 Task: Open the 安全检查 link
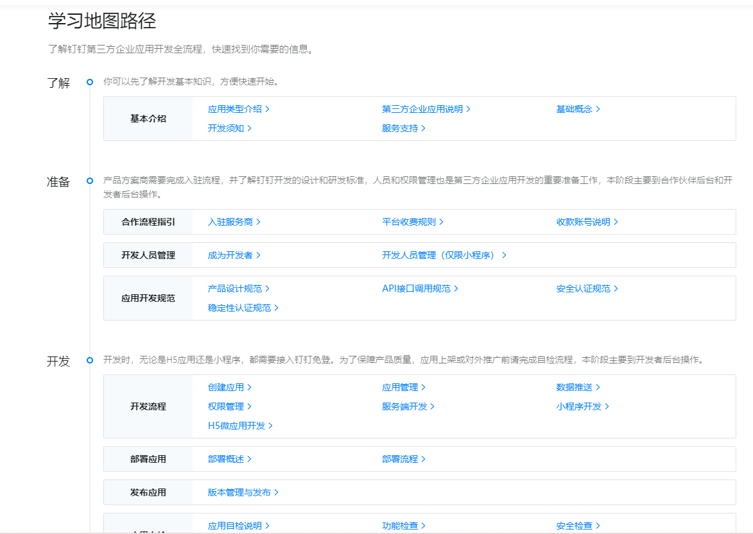tap(578, 526)
